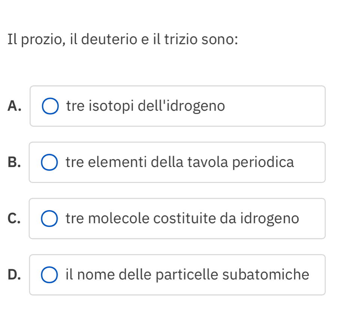
Task: Click the bold letter label 'B.'
Action: (x=14, y=163)
